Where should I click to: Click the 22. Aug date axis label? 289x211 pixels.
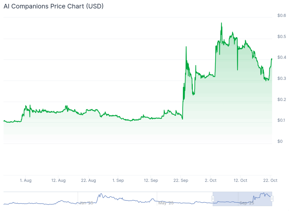coord(89,180)
